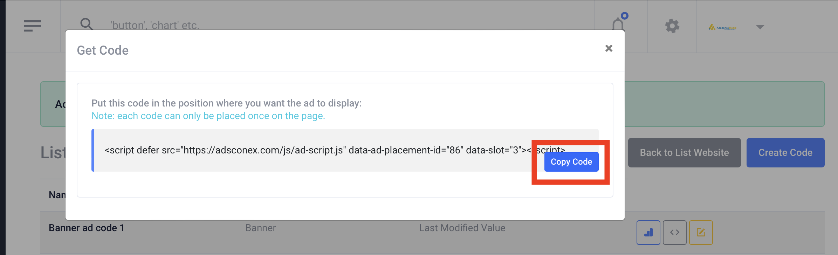Image resolution: width=838 pixels, height=255 pixels.
Task: Edit Banner ad code 1 with pencil icon
Action: tap(701, 232)
